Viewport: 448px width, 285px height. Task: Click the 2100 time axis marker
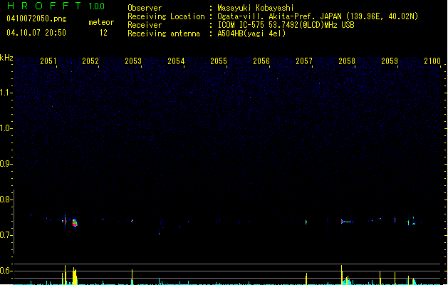[x=432, y=61]
